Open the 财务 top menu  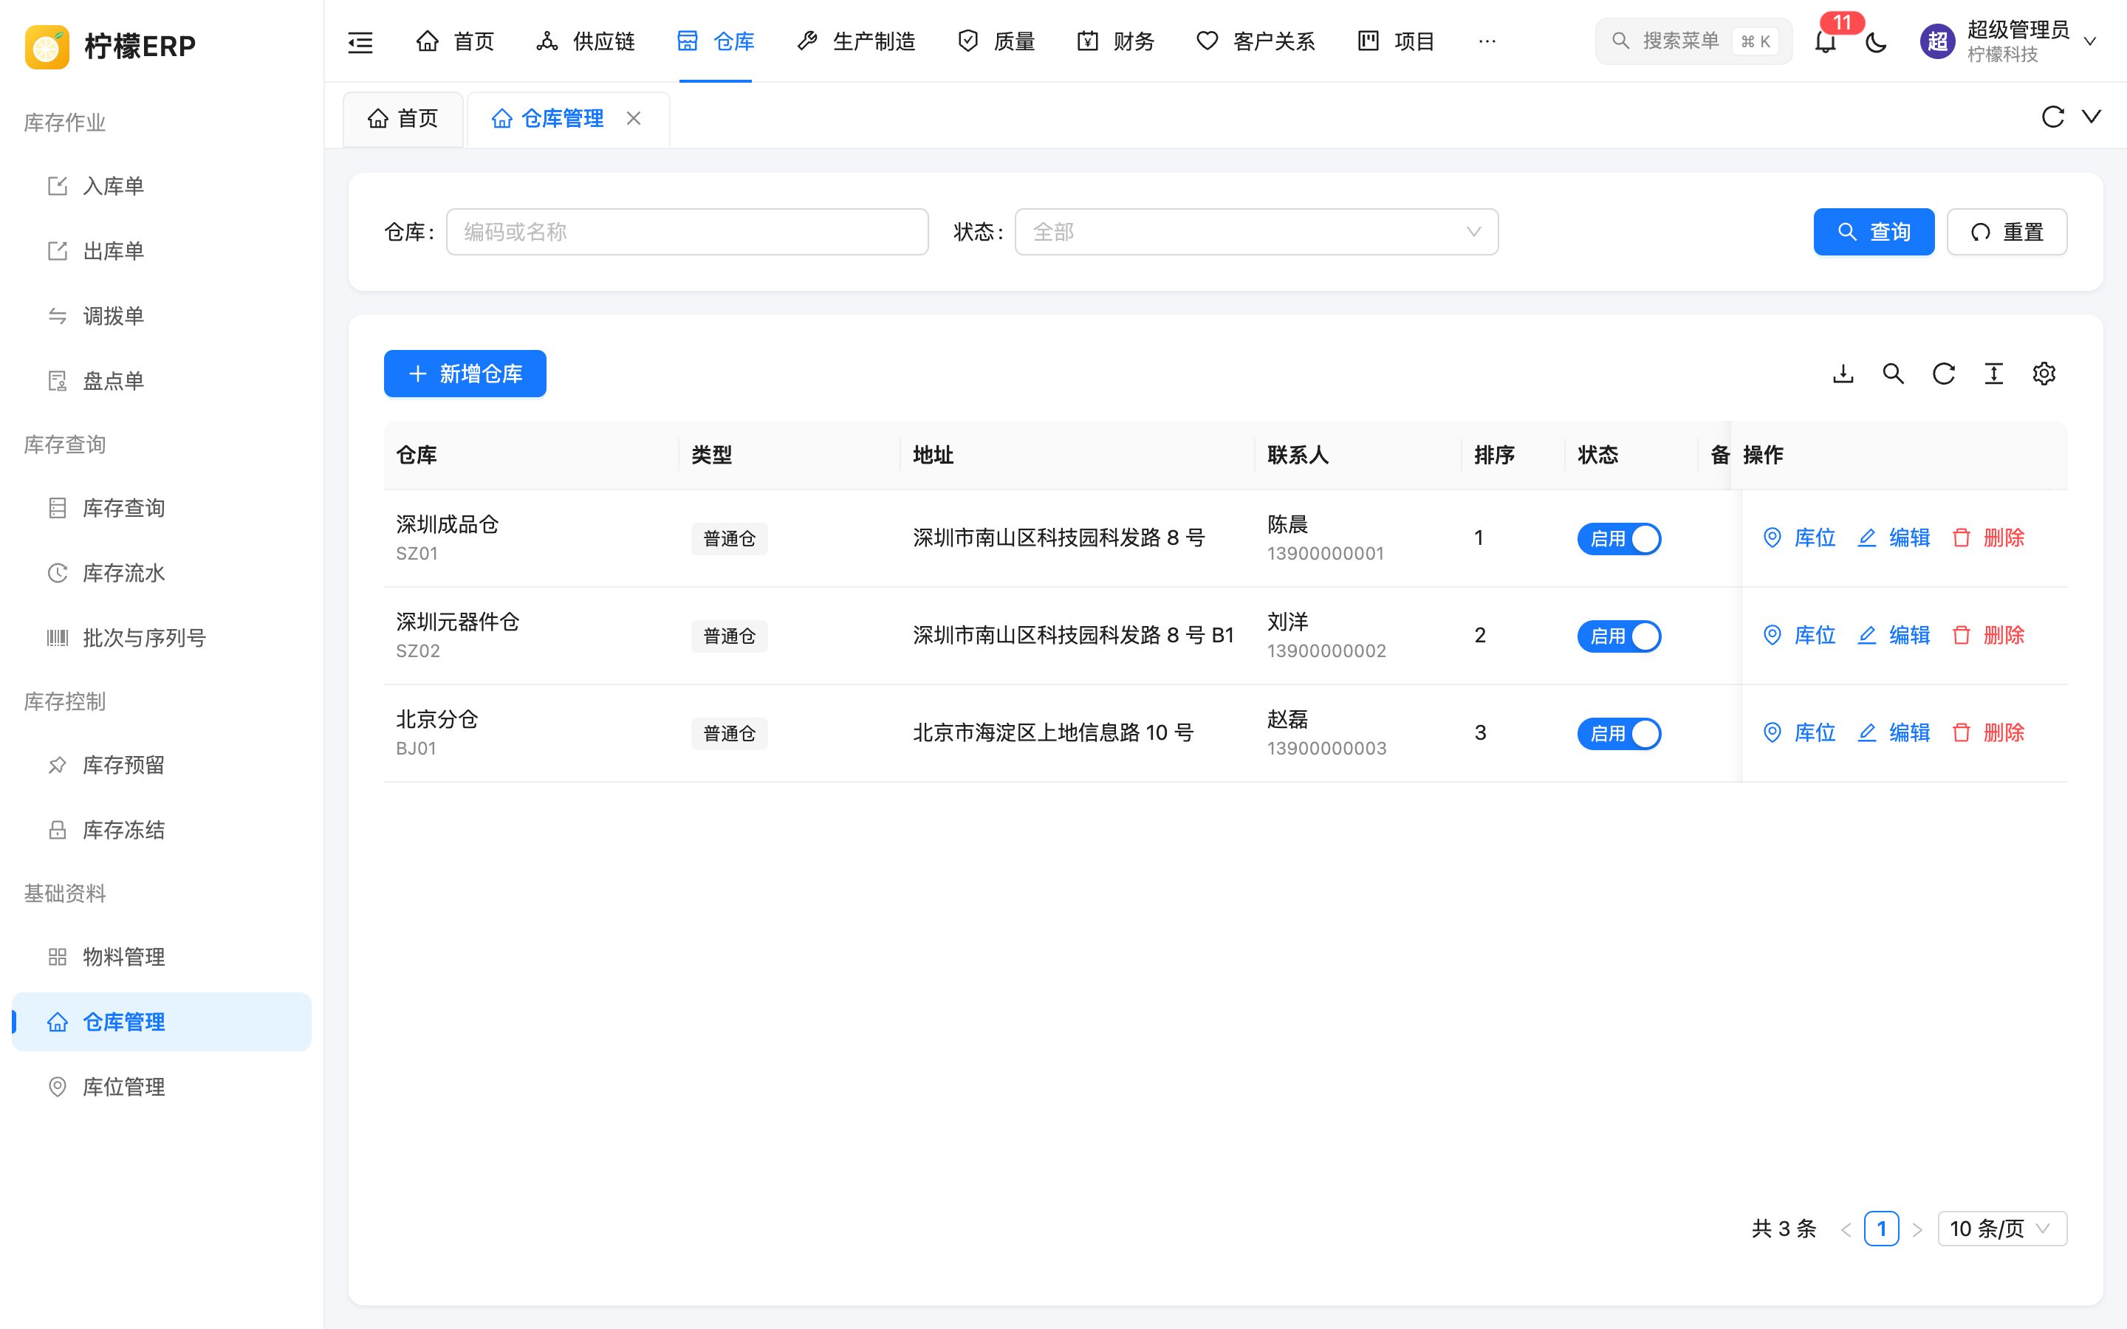1115,41
